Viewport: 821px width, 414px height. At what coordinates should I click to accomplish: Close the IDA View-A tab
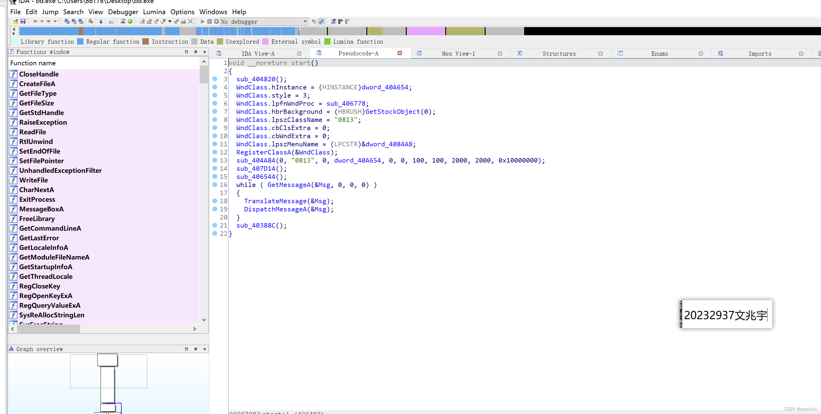click(299, 54)
